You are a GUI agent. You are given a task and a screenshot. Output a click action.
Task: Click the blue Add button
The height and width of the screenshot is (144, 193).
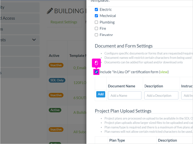(101, 94)
